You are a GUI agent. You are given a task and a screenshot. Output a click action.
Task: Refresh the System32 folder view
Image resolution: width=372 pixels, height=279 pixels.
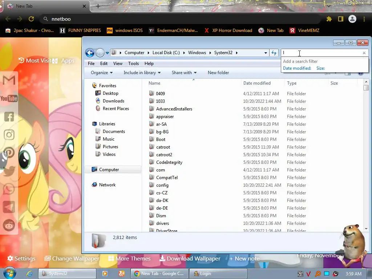pyautogui.click(x=274, y=53)
